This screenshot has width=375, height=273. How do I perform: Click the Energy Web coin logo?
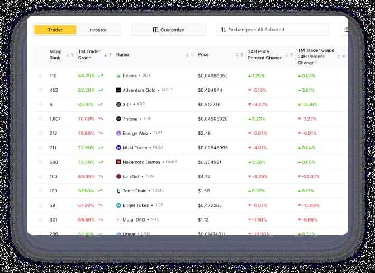point(118,133)
